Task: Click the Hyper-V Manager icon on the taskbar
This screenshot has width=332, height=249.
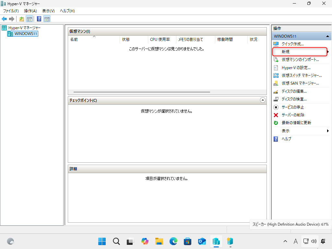Action: pyautogui.click(x=216, y=241)
